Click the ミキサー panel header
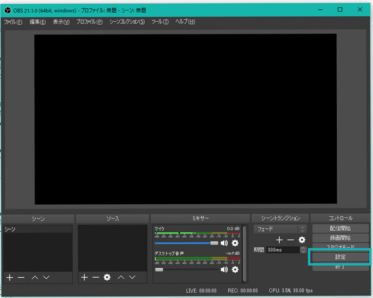 [x=200, y=218]
